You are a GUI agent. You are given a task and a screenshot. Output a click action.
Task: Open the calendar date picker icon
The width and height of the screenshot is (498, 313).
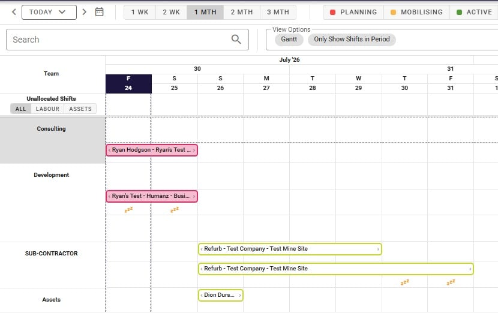coord(99,12)
